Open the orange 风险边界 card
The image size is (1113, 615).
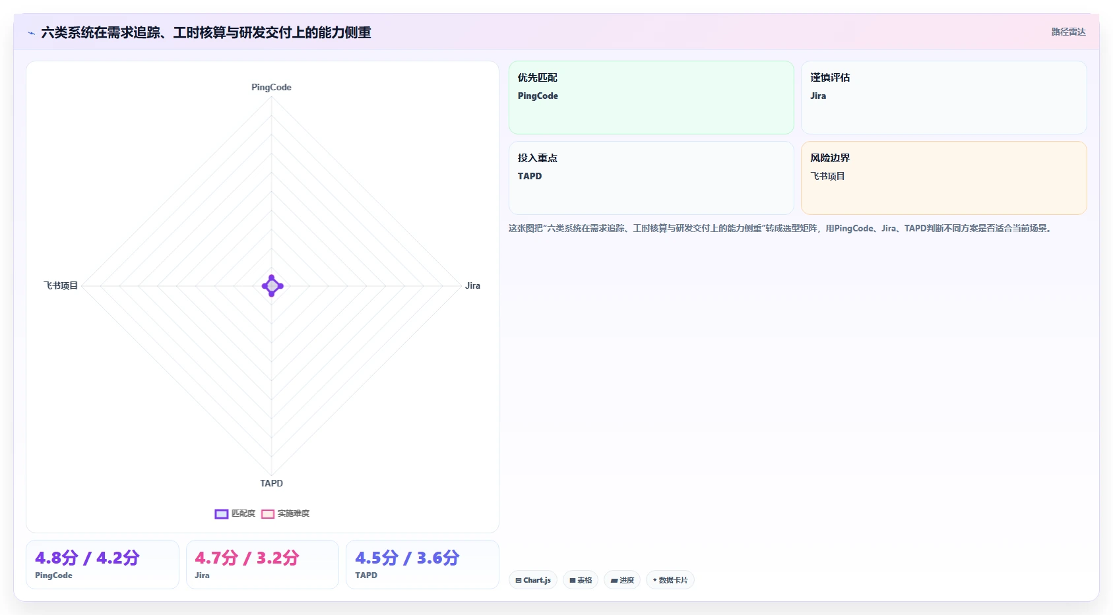943,178
